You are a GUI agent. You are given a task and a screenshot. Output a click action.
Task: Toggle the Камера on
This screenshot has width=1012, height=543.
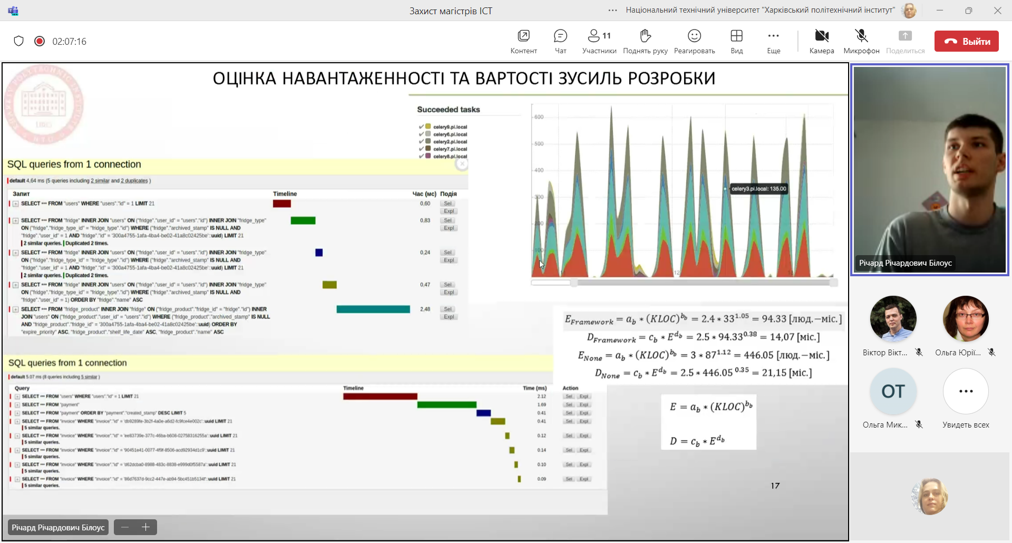point(822,41)
